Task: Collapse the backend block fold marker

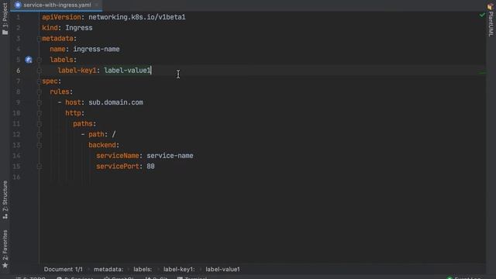Action: pyautogui.click(x=40, y=145)
